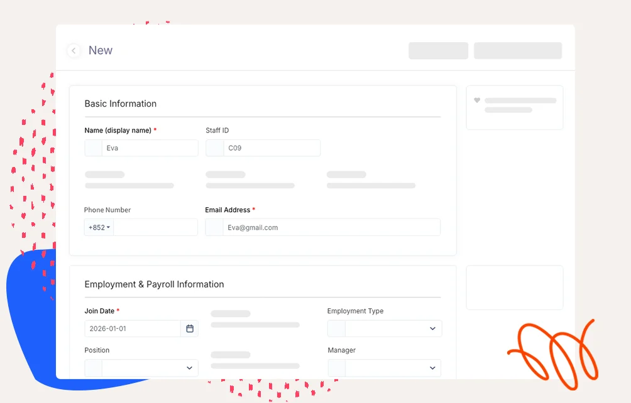Click the heart icon in the side card
The image size is (631, 403).
477,100
